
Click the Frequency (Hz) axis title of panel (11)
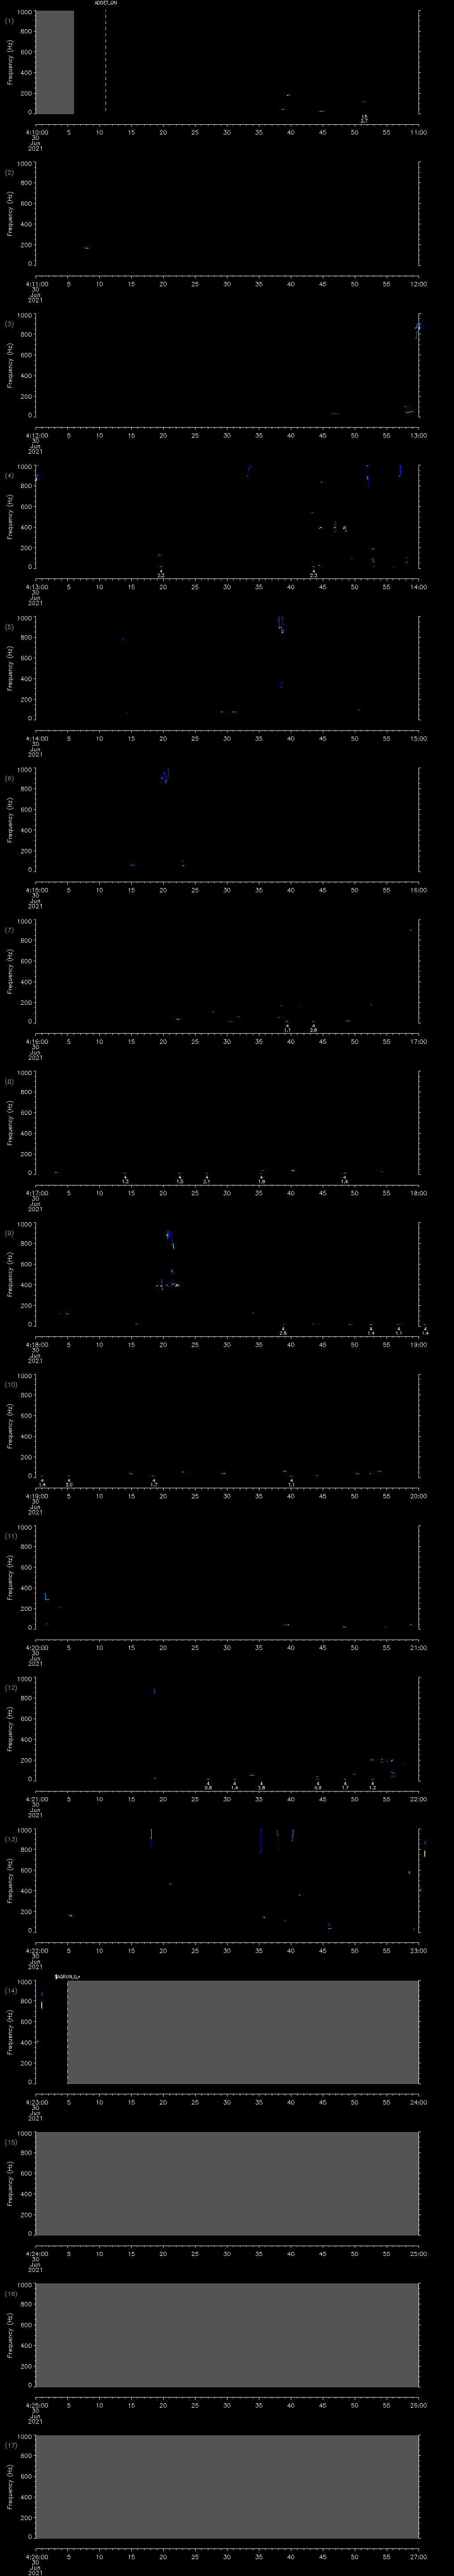10,1577
